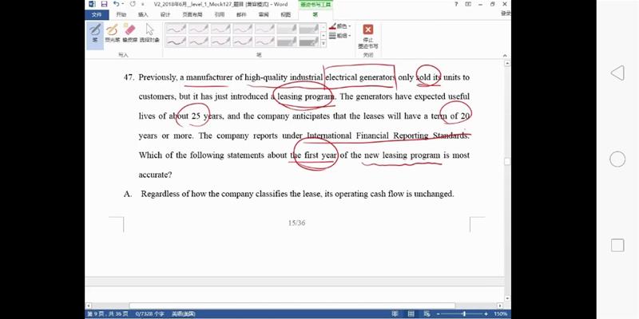Image resolution: width=639 pixels, height=319 pixels.
Task: Switch to the Mailings (邮件) tab
Action: click(241, 14)
